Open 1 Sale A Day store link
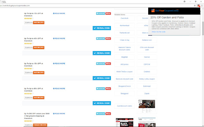Image resolution: width=204 pixels, height=127 pixels. click(x=125, y=40)
